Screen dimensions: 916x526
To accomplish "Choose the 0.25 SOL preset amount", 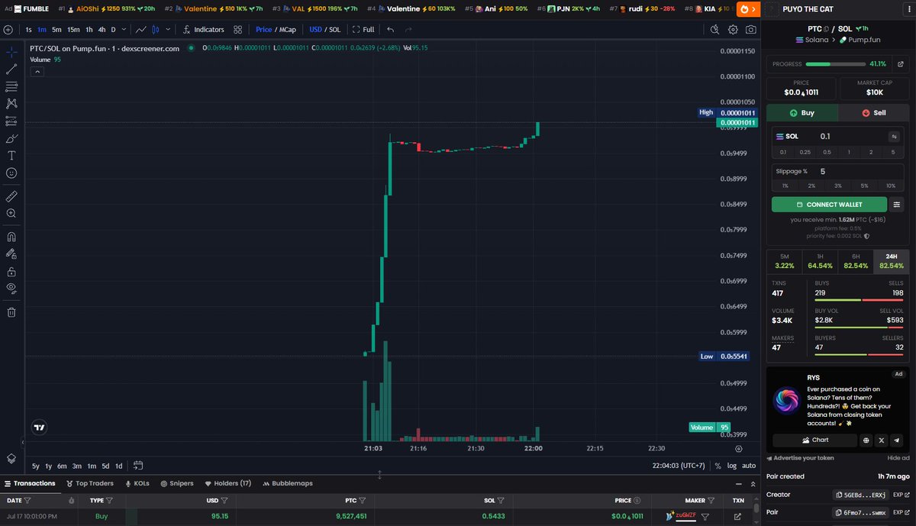I will pos(805,152).
